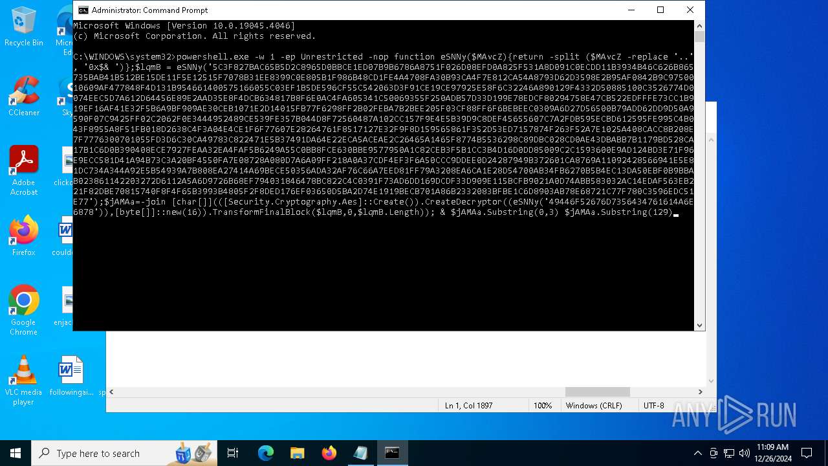Click the Command Prompt vertical scrollbar thumb
The width and height of the screenshot is (828, 466).
699,36
